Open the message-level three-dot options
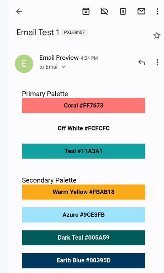Image resolution: width=164 pixels, height=273 pixels. pos(158,62)
